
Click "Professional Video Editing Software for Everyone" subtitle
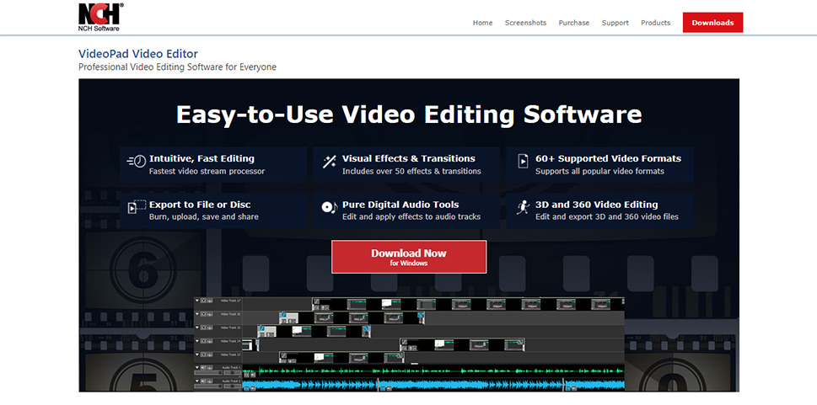pos(177,67)
